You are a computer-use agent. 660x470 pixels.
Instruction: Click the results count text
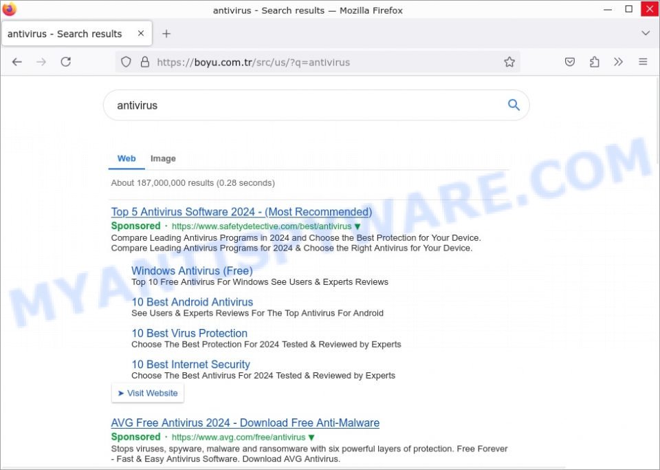pyautogui.click(x=192, y=183)
